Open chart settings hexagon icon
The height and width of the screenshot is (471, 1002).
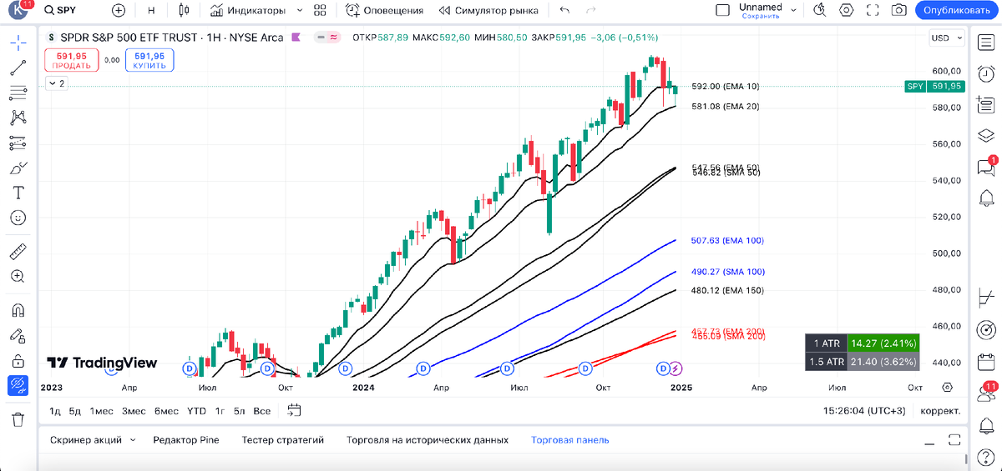pyautogui.click(x=847, y=10)
